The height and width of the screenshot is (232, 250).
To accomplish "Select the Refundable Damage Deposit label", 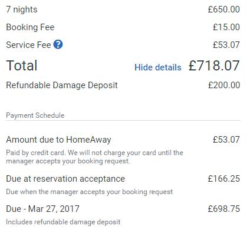I will (x=62, y=85).
